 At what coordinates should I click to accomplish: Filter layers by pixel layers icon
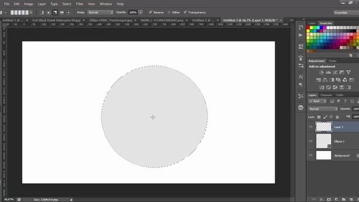332,101
